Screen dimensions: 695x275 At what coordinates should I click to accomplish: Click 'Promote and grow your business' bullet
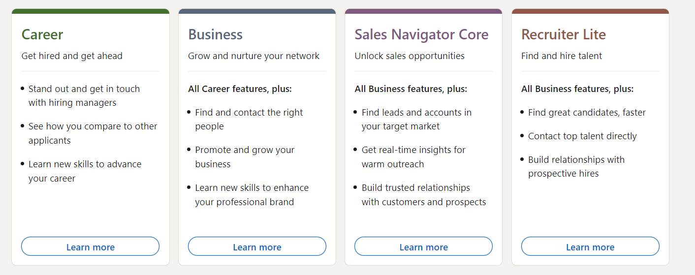tap(245, 157)
